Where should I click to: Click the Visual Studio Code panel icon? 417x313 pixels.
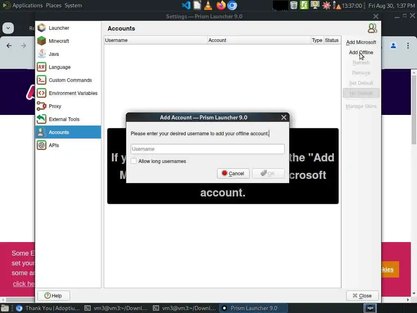point(186,5)
